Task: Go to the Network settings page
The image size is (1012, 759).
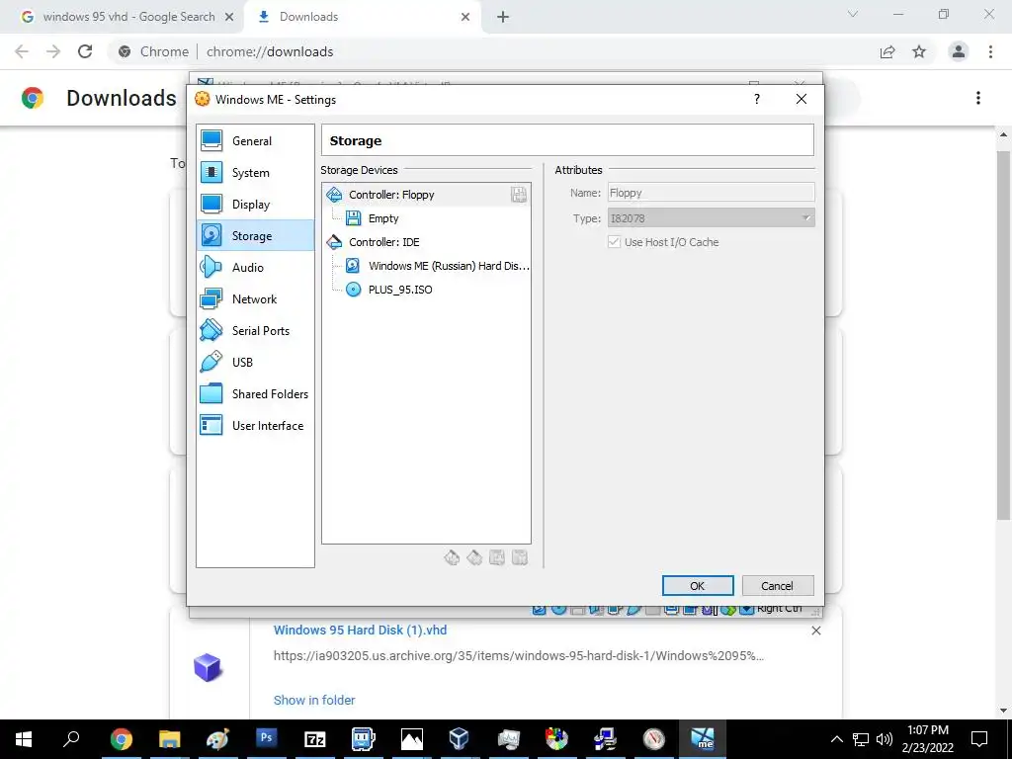Action: pyautogui.click(x=255, y=298)
